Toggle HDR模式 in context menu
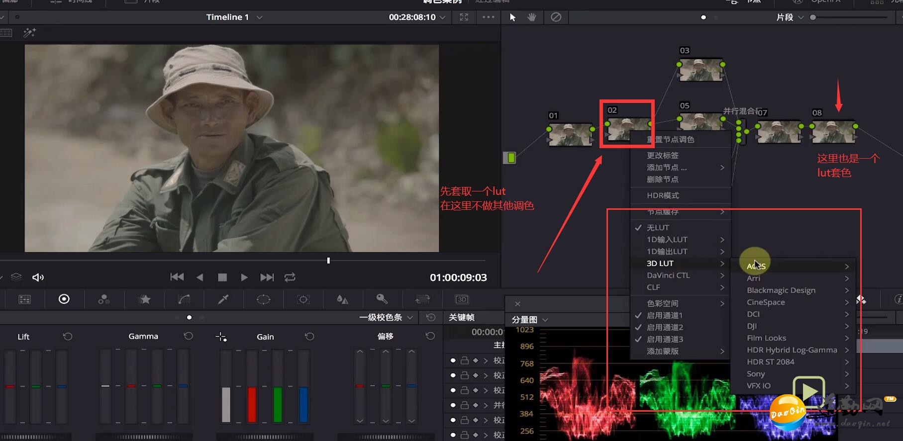903x441 pixels. tap(663, 195)
